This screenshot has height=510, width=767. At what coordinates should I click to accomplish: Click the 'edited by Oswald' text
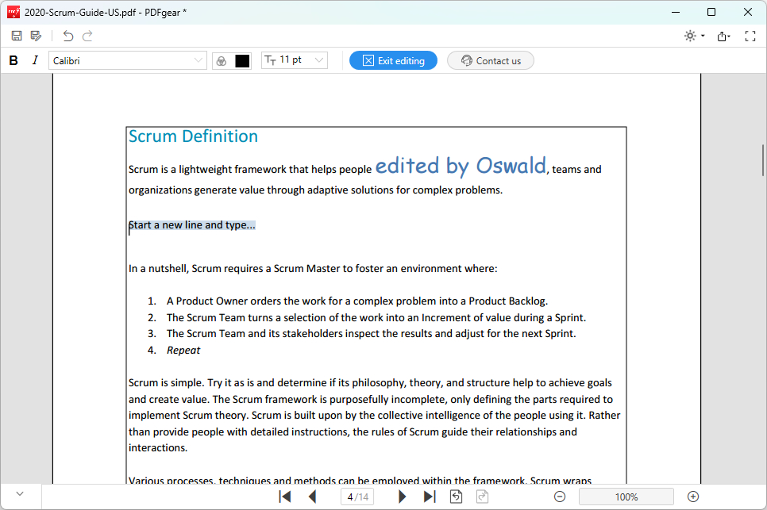(461, 166)
